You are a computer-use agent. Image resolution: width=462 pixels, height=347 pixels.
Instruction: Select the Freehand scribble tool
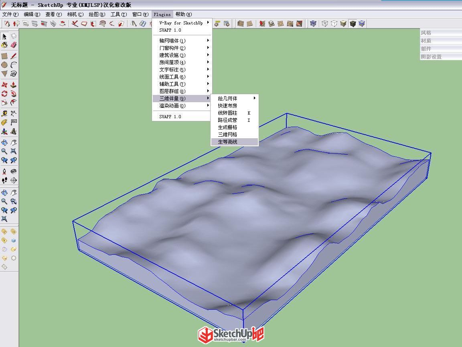tap(14, 74)
